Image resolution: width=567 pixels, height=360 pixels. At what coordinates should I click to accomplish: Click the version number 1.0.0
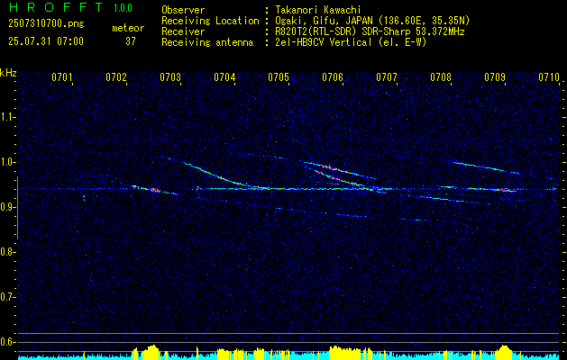pos(123,8)
